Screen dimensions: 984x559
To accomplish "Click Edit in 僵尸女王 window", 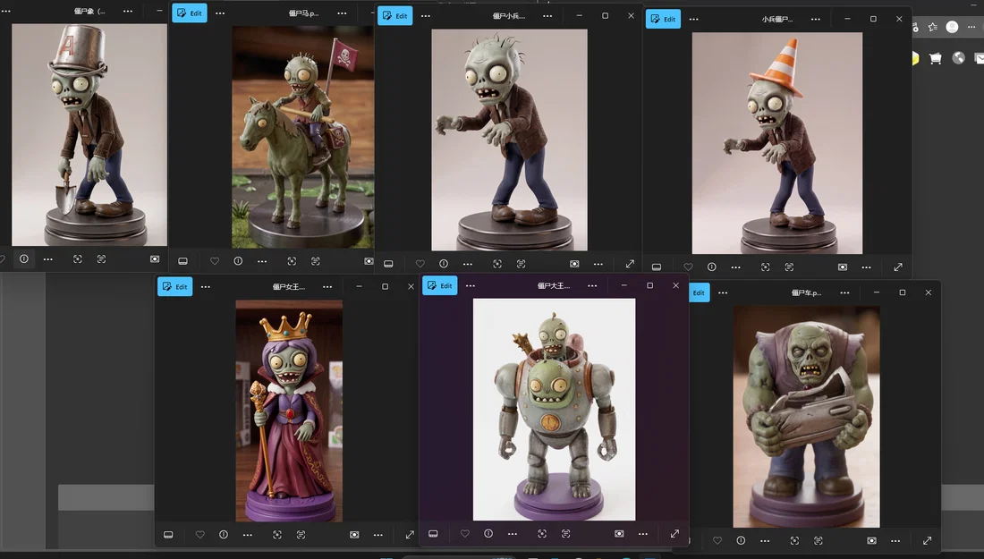I will (175, 287).
